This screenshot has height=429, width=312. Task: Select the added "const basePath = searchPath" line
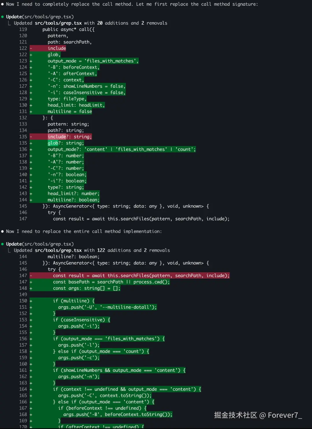coord(111,282)
